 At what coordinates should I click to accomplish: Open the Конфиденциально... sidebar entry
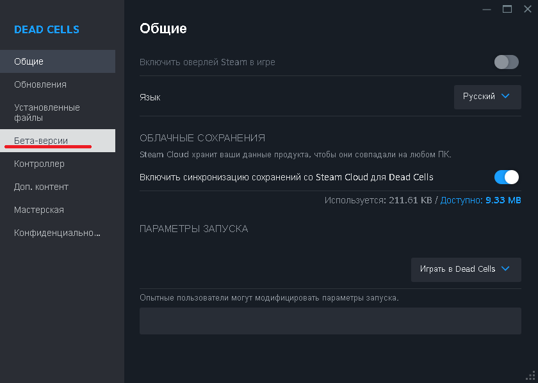click(x=57, y=233)
